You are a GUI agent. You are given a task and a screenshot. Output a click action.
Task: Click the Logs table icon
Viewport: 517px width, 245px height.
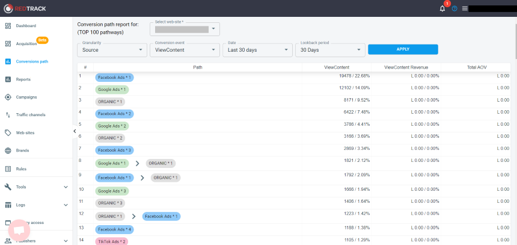coord(8,205)
